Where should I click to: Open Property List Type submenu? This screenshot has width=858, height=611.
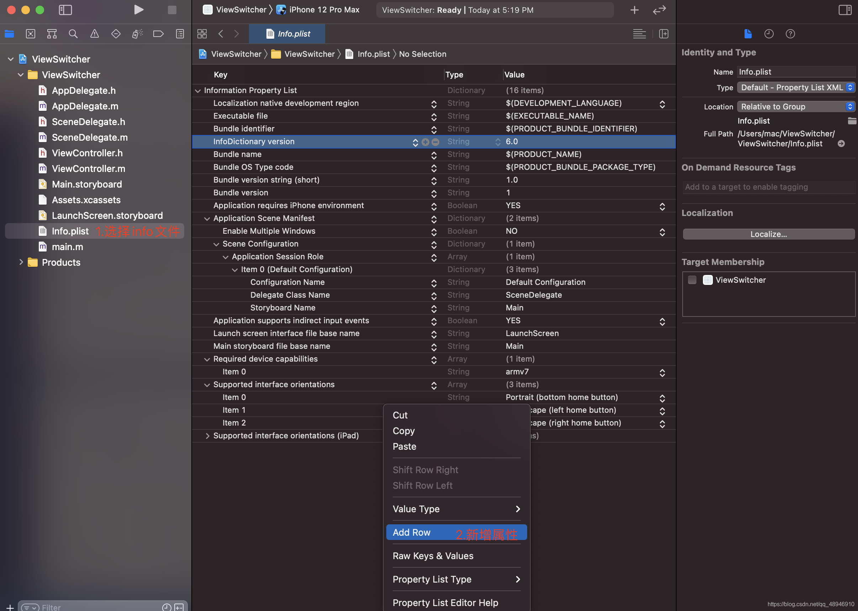tap(456, 579)
